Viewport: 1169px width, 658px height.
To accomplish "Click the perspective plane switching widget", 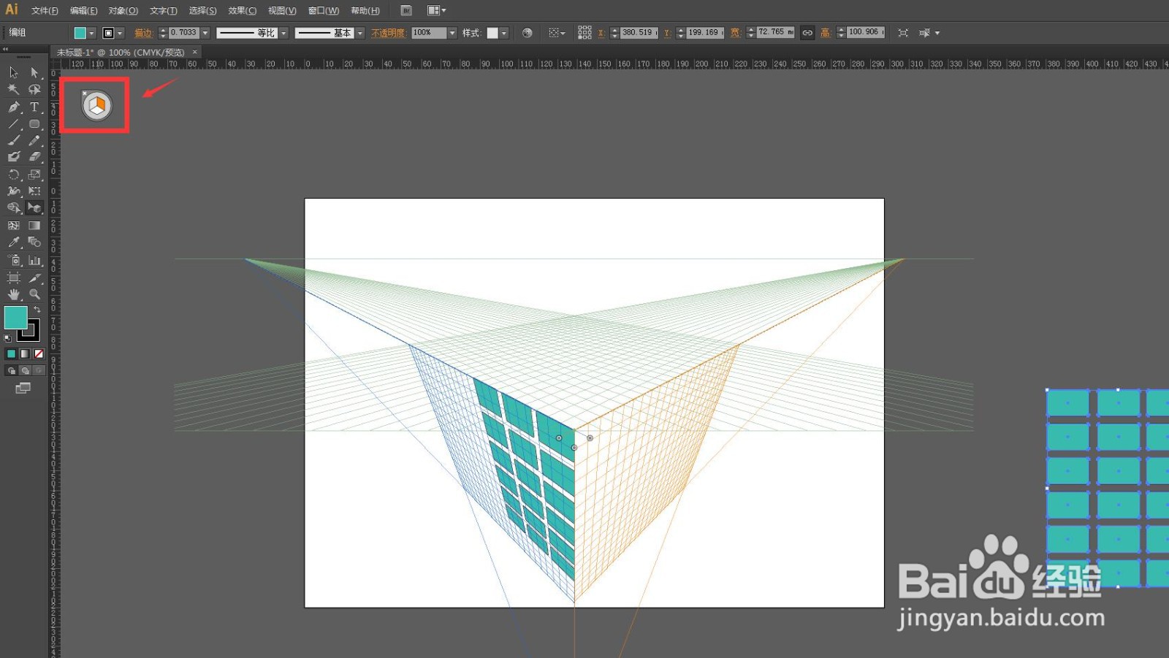I will point(96,106).
